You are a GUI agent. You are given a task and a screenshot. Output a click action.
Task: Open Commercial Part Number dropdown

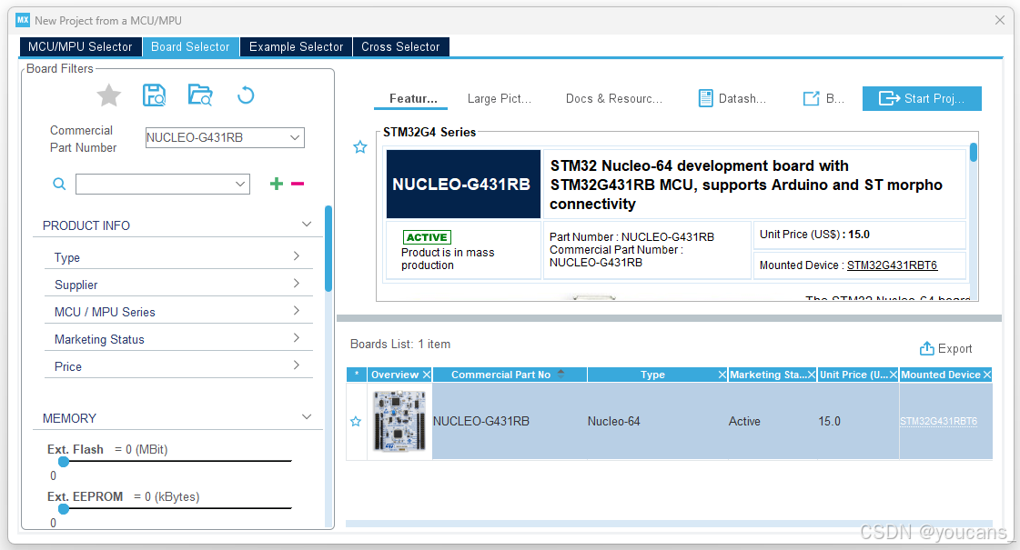pyautogui.click(x=295, y=138)
